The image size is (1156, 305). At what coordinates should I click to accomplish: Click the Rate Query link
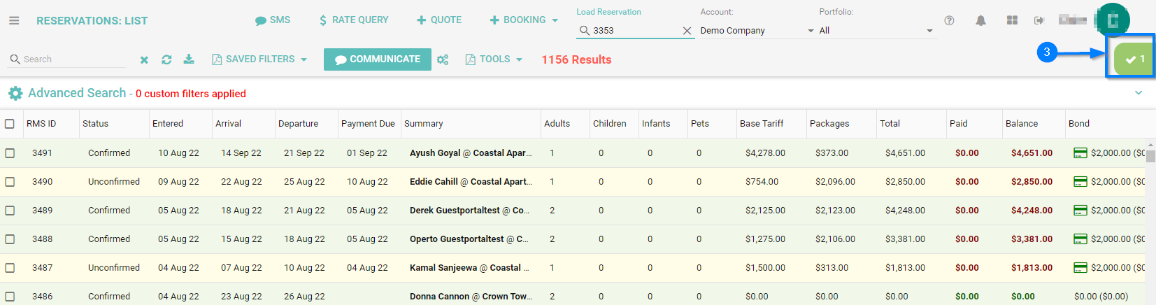coord(354,20)
